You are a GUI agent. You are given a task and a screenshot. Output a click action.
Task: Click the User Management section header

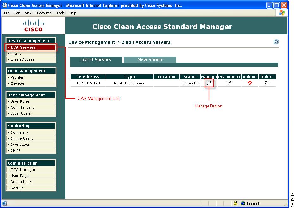click(x=31, y=95)
